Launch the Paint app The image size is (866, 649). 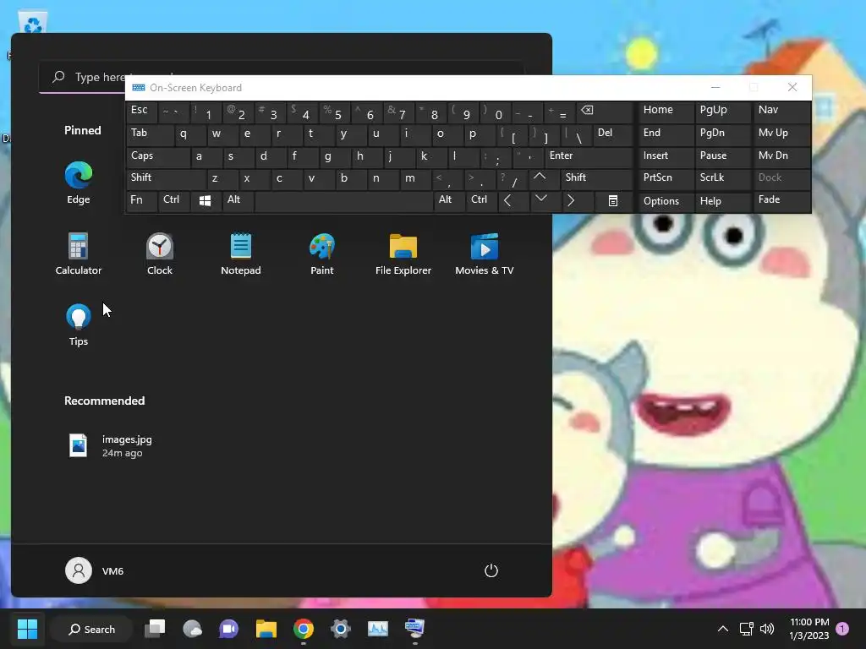[322, 254]
